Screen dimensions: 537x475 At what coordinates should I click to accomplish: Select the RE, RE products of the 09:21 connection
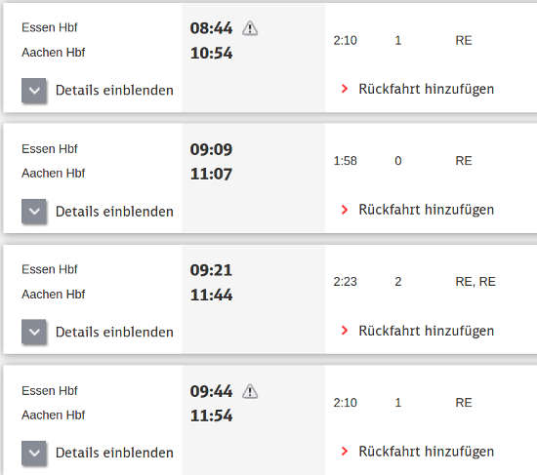click(475, 282)
